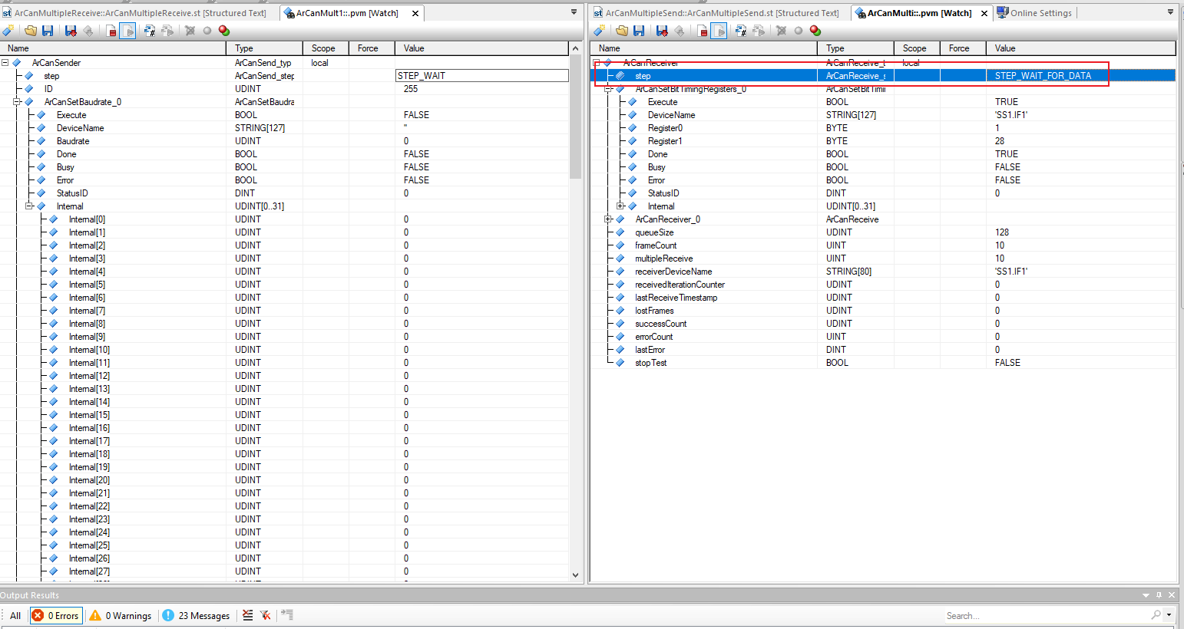Click Value column header in left watch

click(x=481, y=48)
